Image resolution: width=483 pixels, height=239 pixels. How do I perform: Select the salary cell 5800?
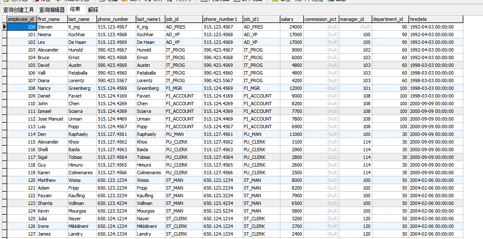(292, 211)
